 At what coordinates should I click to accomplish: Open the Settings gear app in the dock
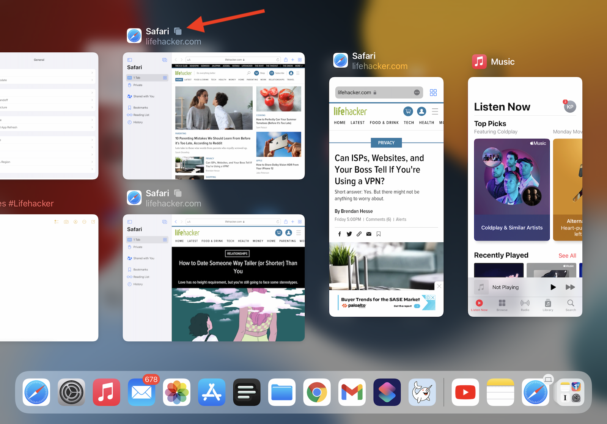(x=71, y=392)
